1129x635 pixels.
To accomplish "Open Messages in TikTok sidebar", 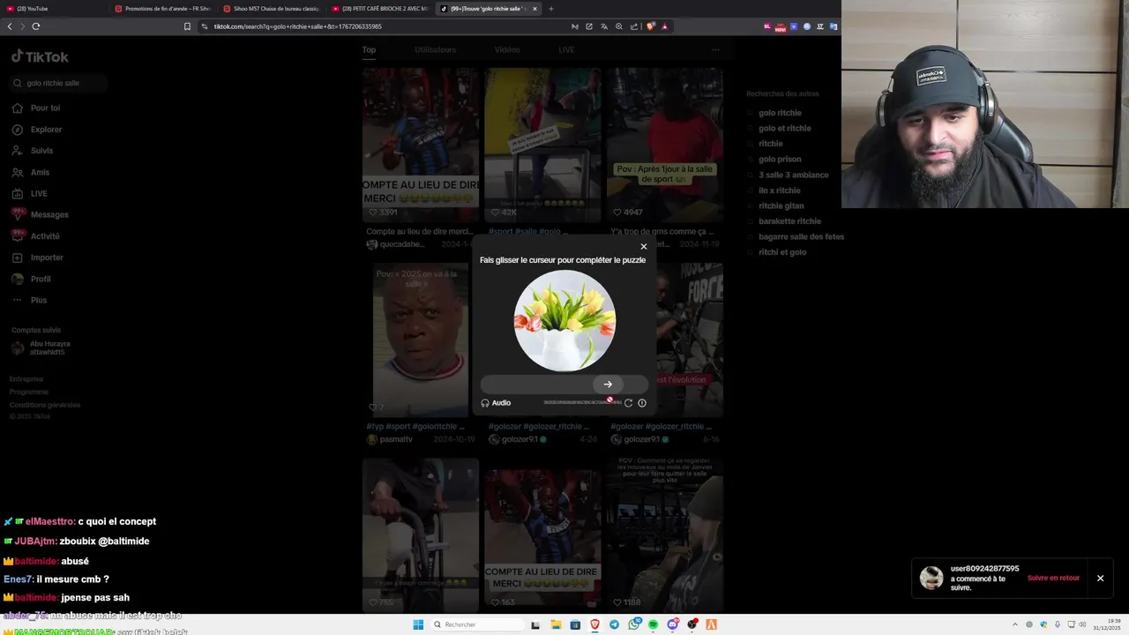I will click(40, 215).
